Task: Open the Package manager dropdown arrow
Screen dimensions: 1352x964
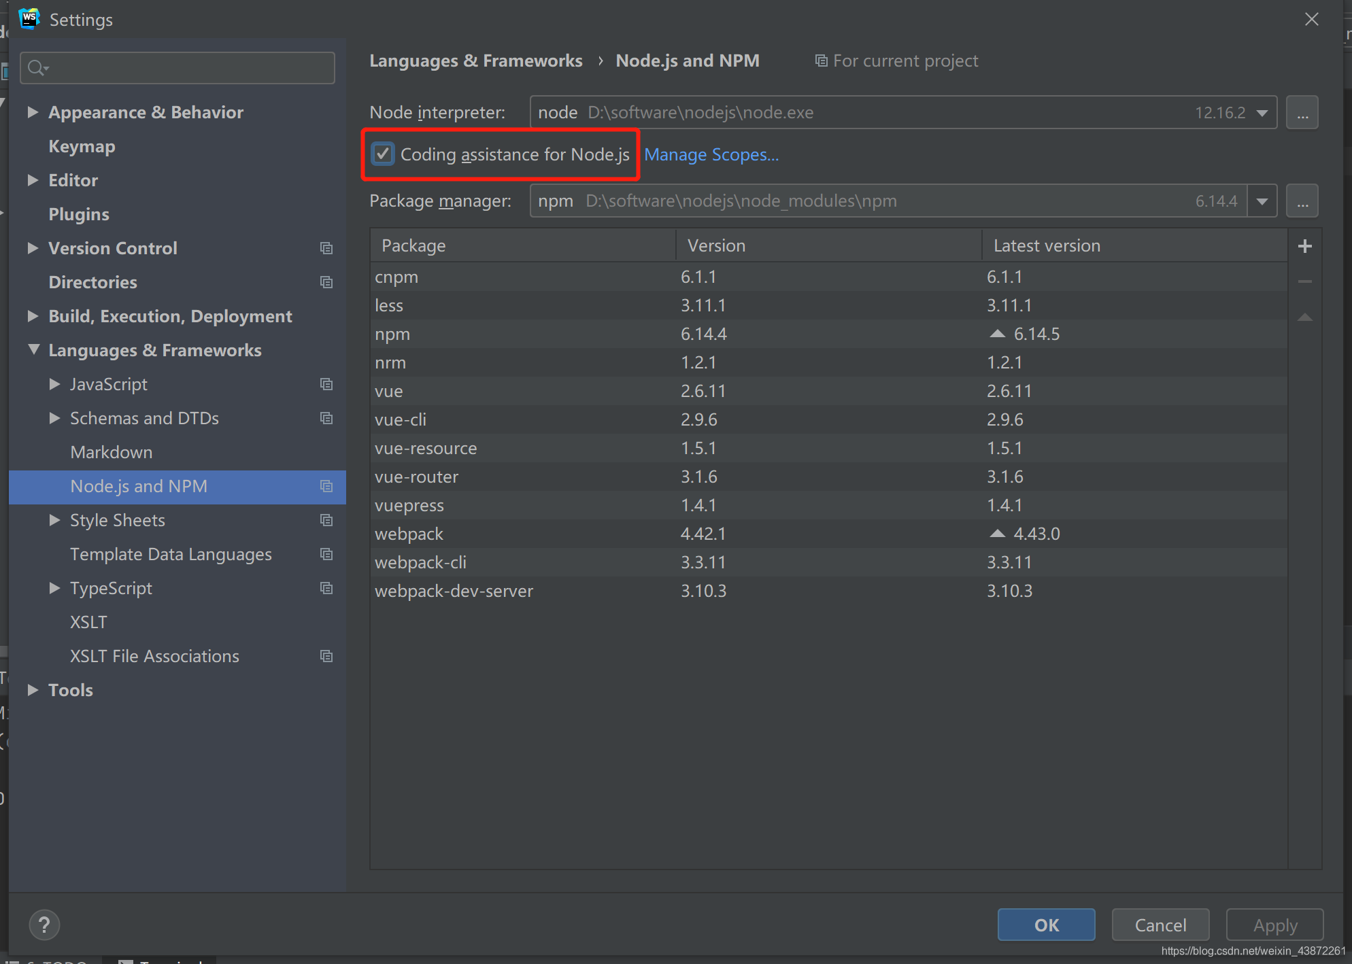Action: (1262, 201)
